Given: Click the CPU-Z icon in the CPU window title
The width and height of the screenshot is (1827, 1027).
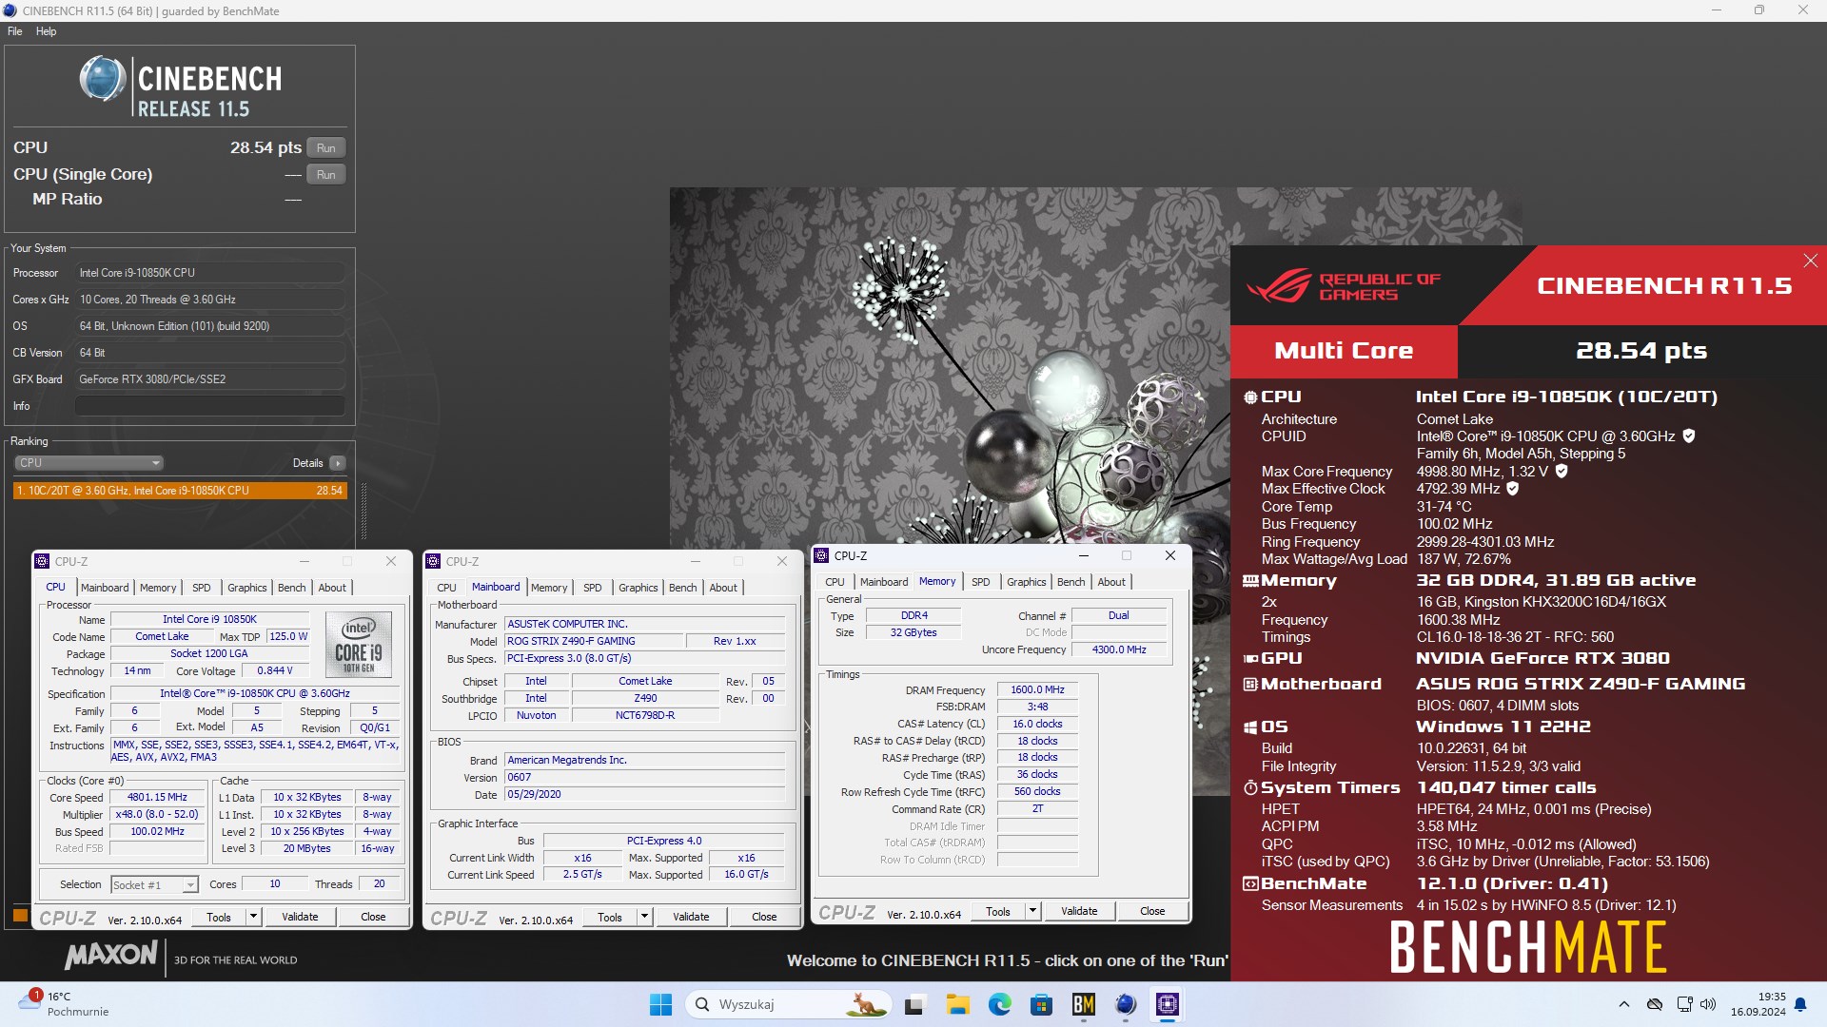Looking at the screenshot, I should (42, 561).
